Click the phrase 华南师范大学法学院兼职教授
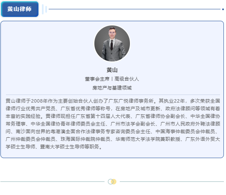226x195 pixels. pyautogui.click(x=148, y=139)
